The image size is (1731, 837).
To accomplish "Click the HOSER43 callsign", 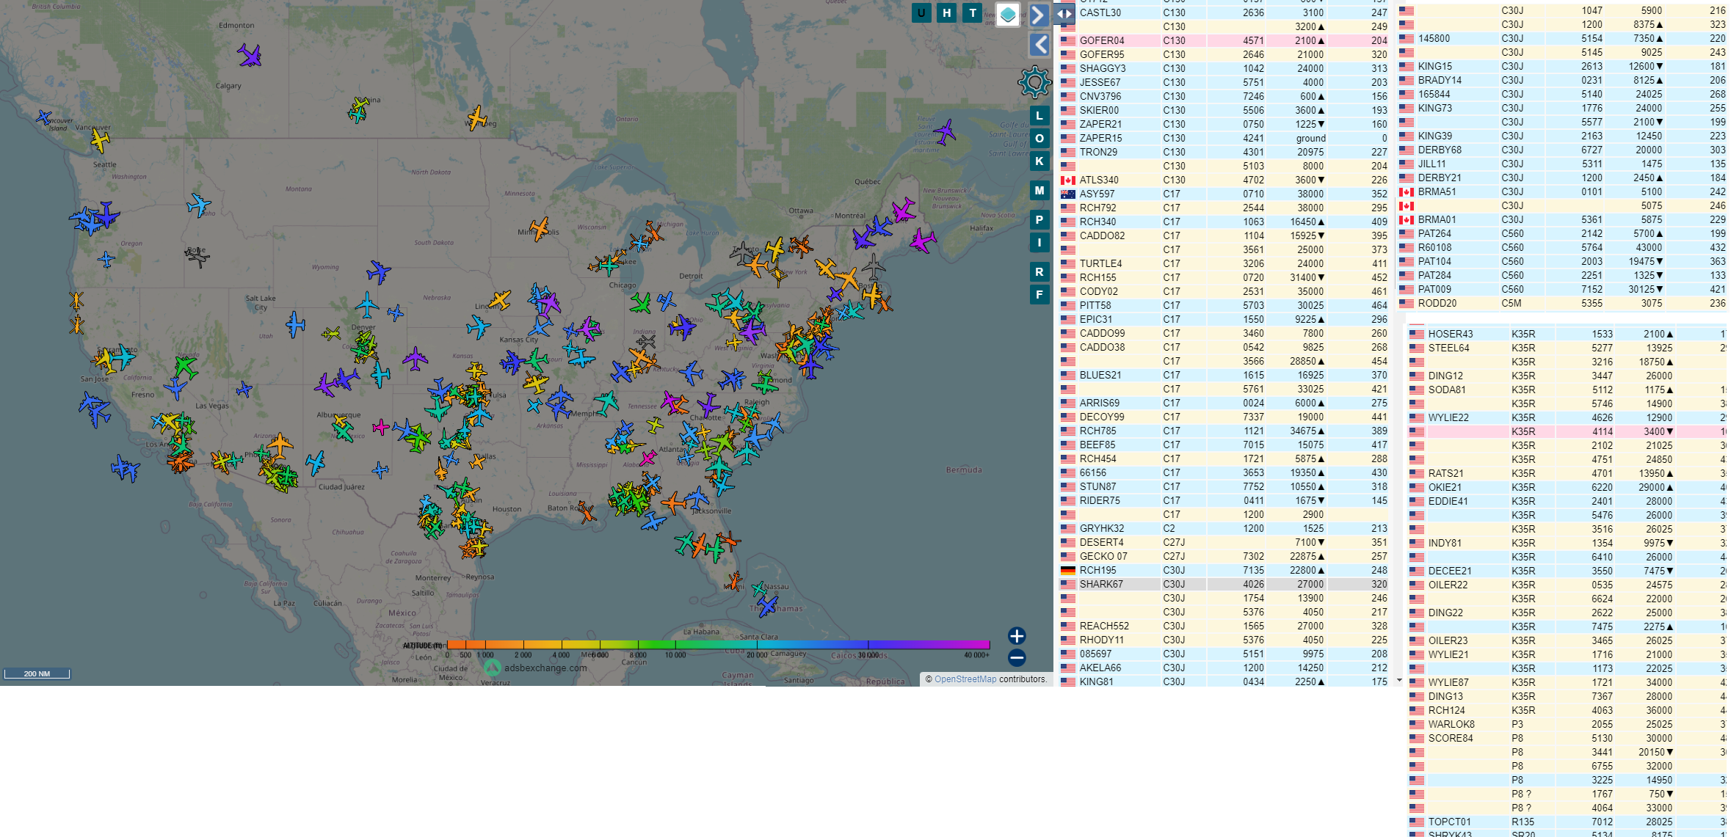I will [1451, 334].
